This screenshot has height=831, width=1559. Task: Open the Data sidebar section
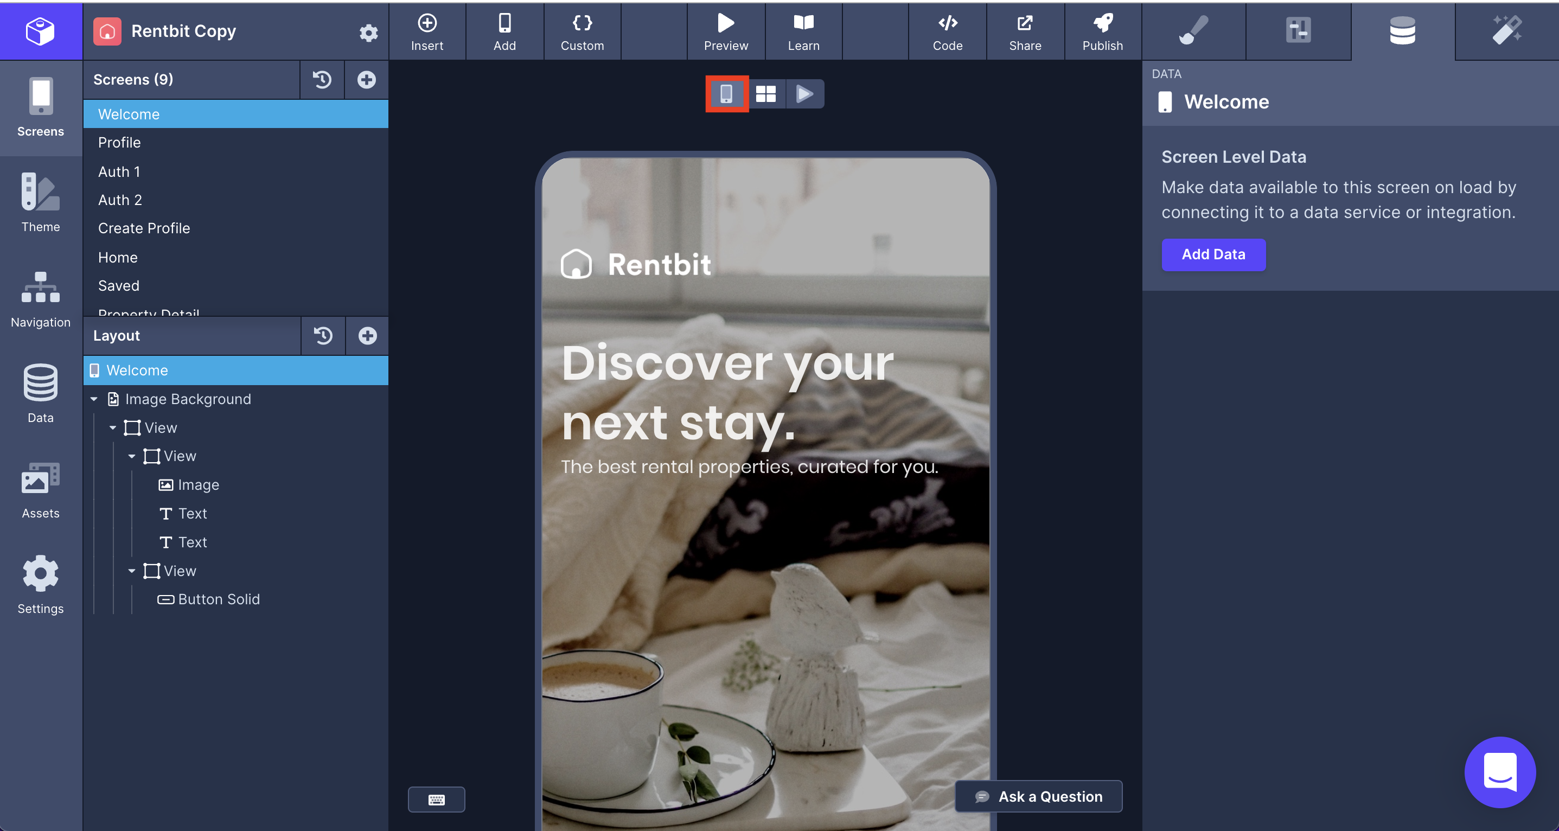pyautogui.click(x=41, y=394)
